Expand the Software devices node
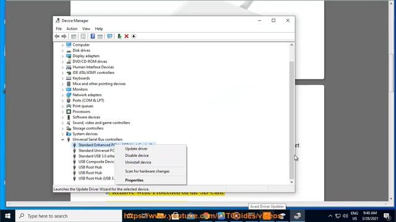The image size is (396, 222). 62,117
